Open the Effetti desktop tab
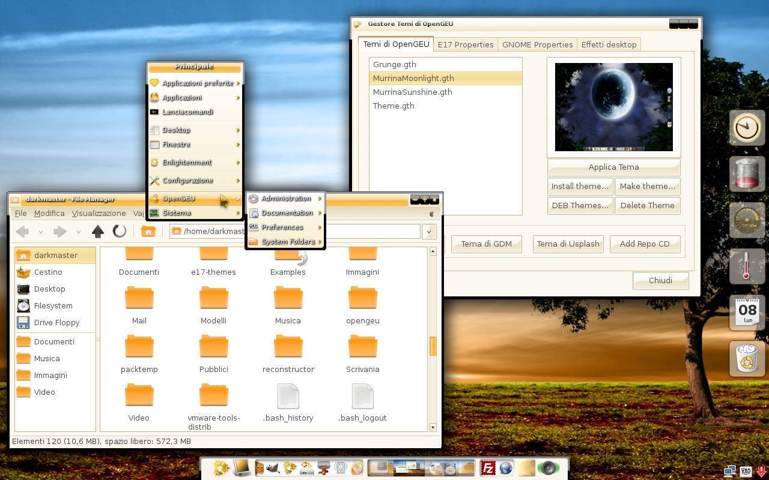The width and height of the screenshot is (769, 480). pos(609,44)
